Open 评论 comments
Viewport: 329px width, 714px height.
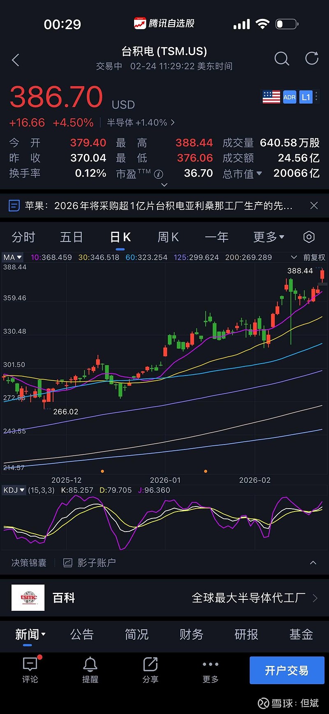30,670
